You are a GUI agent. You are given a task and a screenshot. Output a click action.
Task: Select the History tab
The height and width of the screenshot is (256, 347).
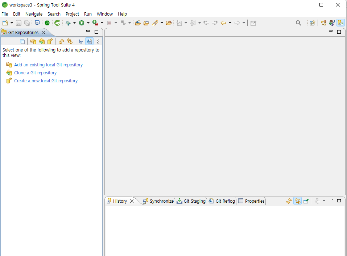(x=120, y=201)
